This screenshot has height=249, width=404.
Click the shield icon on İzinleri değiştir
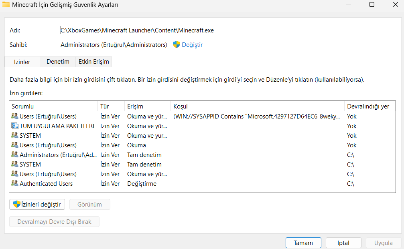pos(17,205)
